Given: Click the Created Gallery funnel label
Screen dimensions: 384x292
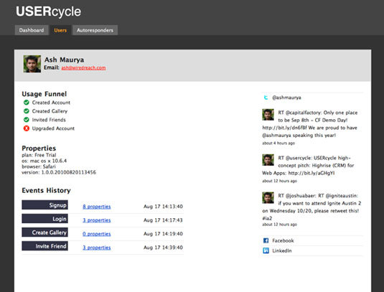Looking at the screenshot, I should point(50,111).
